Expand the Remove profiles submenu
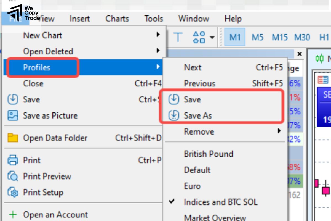Screen dimensions: 331x221 tap(279, 131)
